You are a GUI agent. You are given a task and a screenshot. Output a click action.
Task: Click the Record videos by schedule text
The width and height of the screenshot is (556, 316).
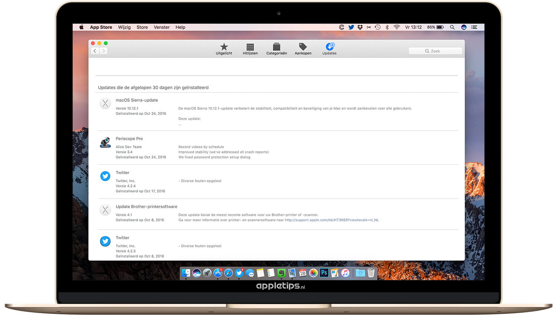tap(201, 147)
